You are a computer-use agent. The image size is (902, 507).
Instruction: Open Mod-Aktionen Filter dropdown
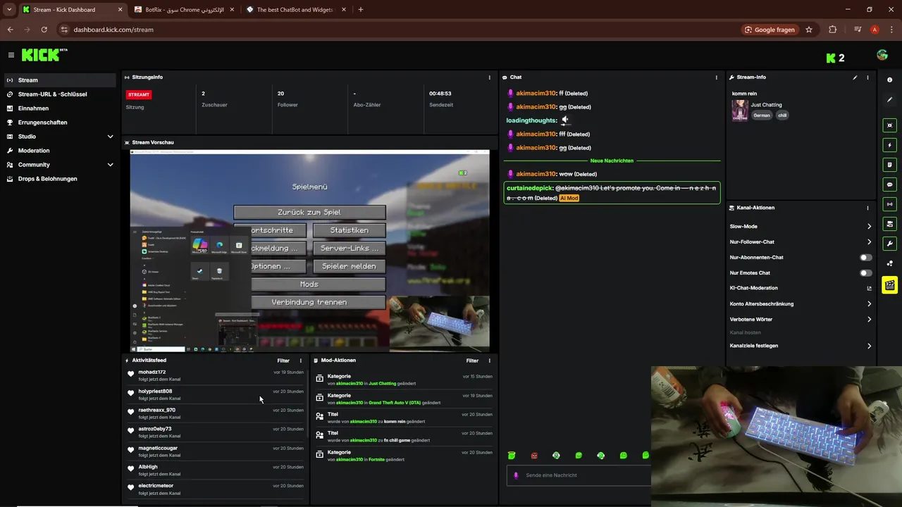pyautogui.click(x=472, y=361)
